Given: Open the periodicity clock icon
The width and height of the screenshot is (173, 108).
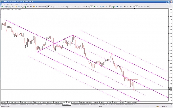Looking at the screenshot, I should (117, 7).
